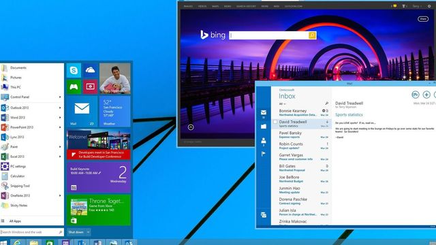Open Internet Explorer from taskbar

(x=18, y=242)
